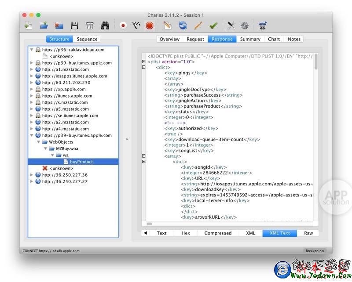This screenshot has height=282, width=352.
Task: Select the Raw view tab
Action: coord(308,233)
